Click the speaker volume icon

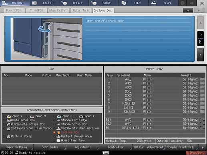pyautogui.click(x=192, y=3)
